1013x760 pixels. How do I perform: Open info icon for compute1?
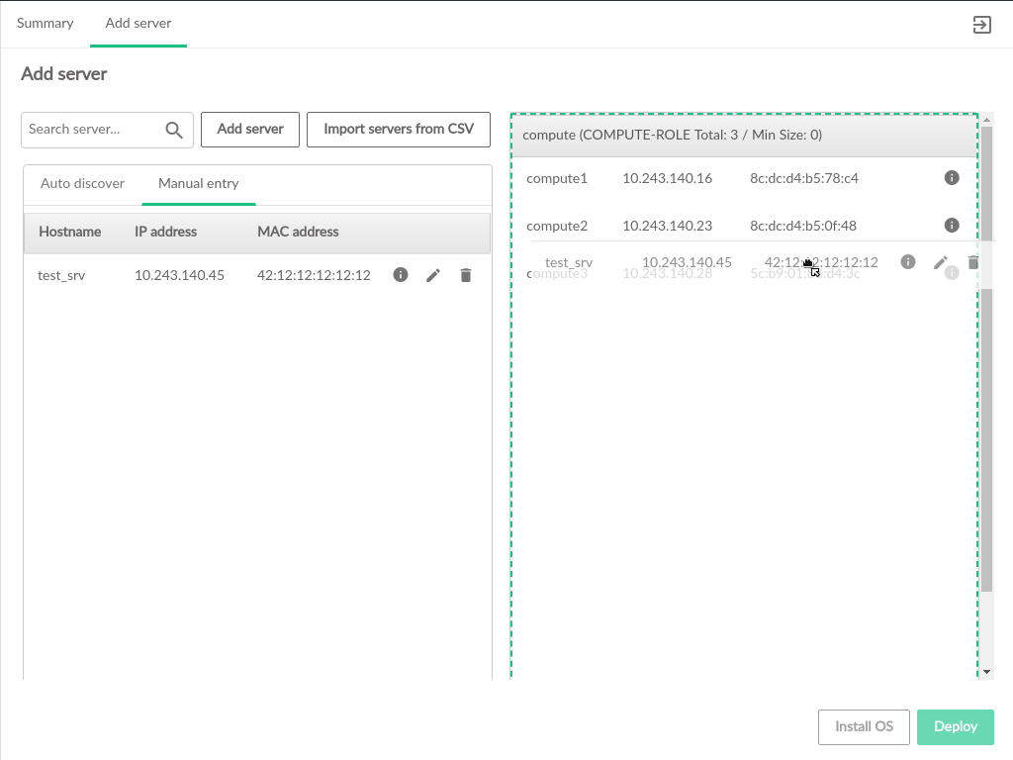coord(952,178)
